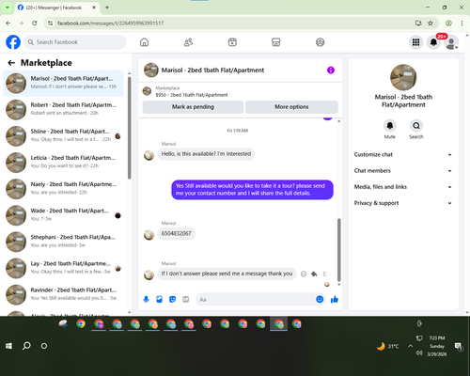Click message 'Hello, is this available? I'm interested'
470x376 pixels.
coord(206,154)
